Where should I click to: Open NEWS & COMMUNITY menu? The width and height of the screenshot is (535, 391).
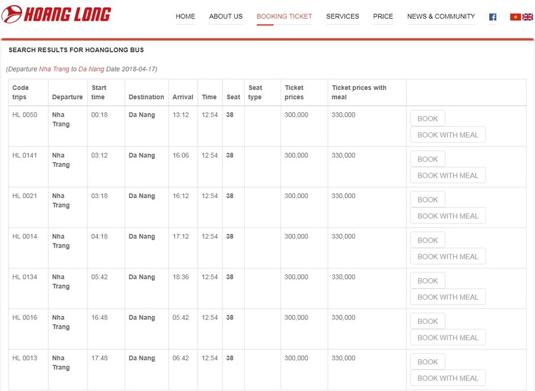pyautogui.click(x=441, y=16)
